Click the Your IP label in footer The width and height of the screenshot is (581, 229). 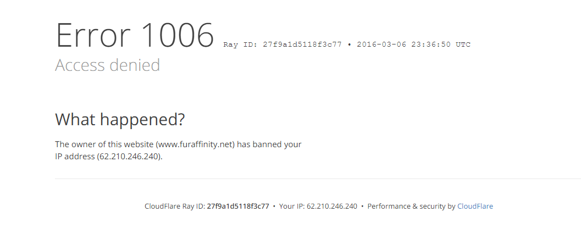click(291, 206)
